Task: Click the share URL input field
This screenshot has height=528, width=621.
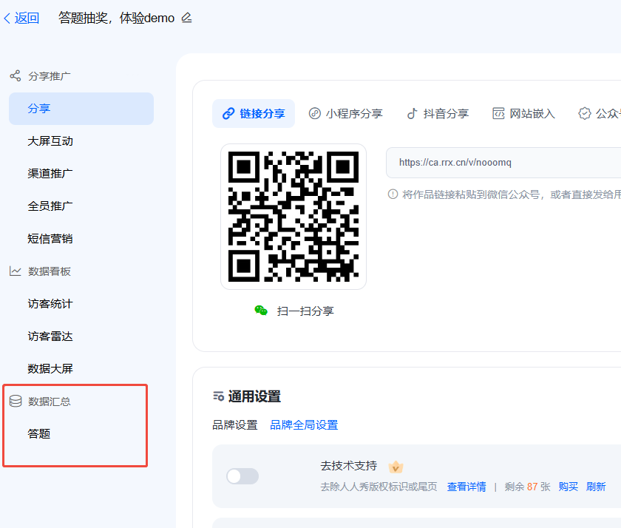Action: click(503, 163)
